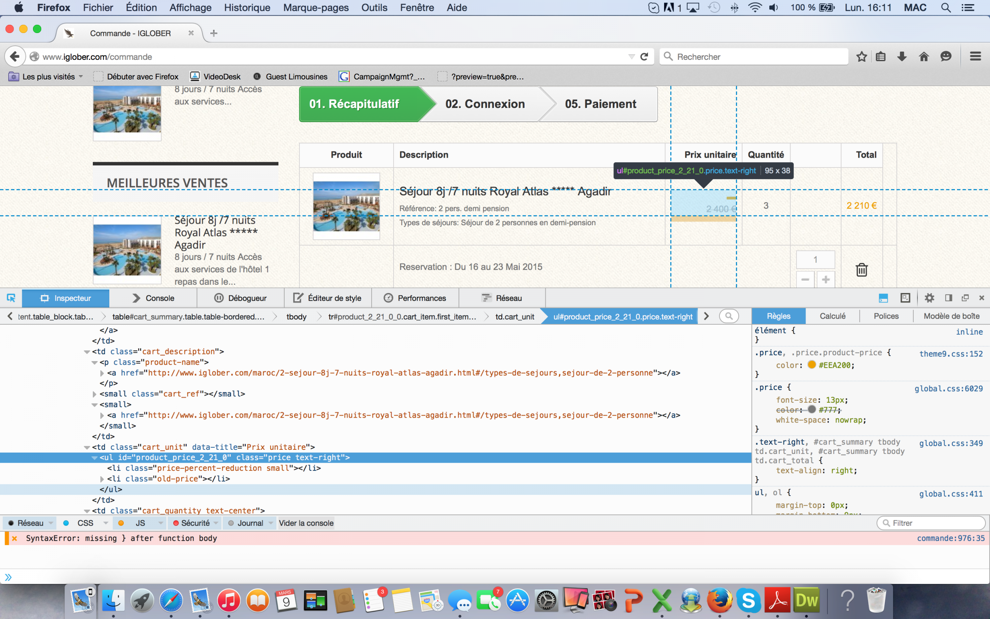This screenshot has width=990, height=619.
Task: Switch to the Débogueur tab
Action: [x=241, y=298]
